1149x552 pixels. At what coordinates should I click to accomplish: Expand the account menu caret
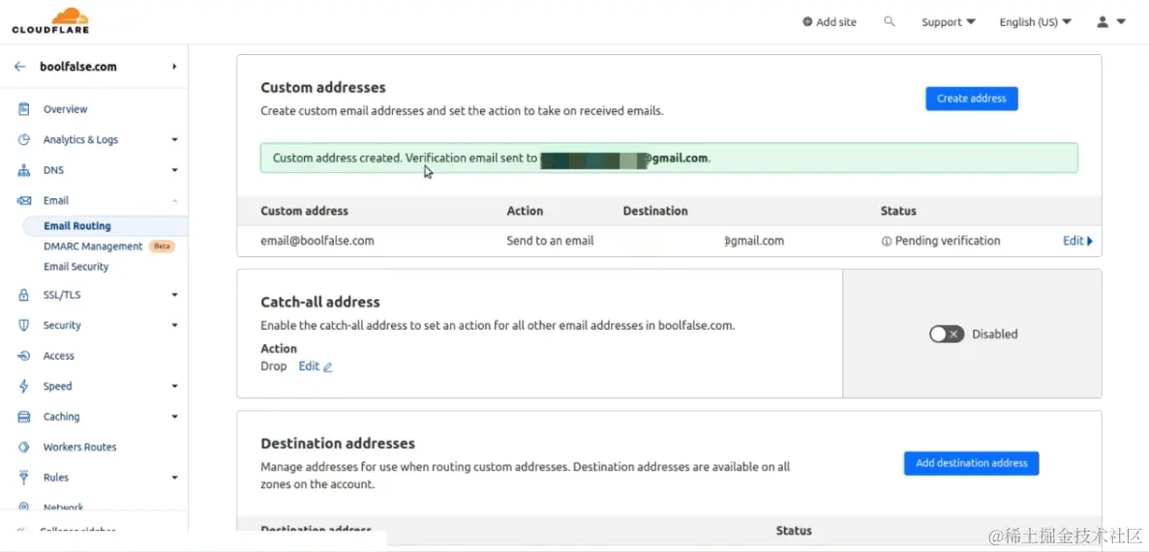(x=1121, y=22)
